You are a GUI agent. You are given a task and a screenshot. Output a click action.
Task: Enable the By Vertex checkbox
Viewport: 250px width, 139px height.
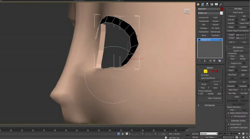click(x=199, y=75)
